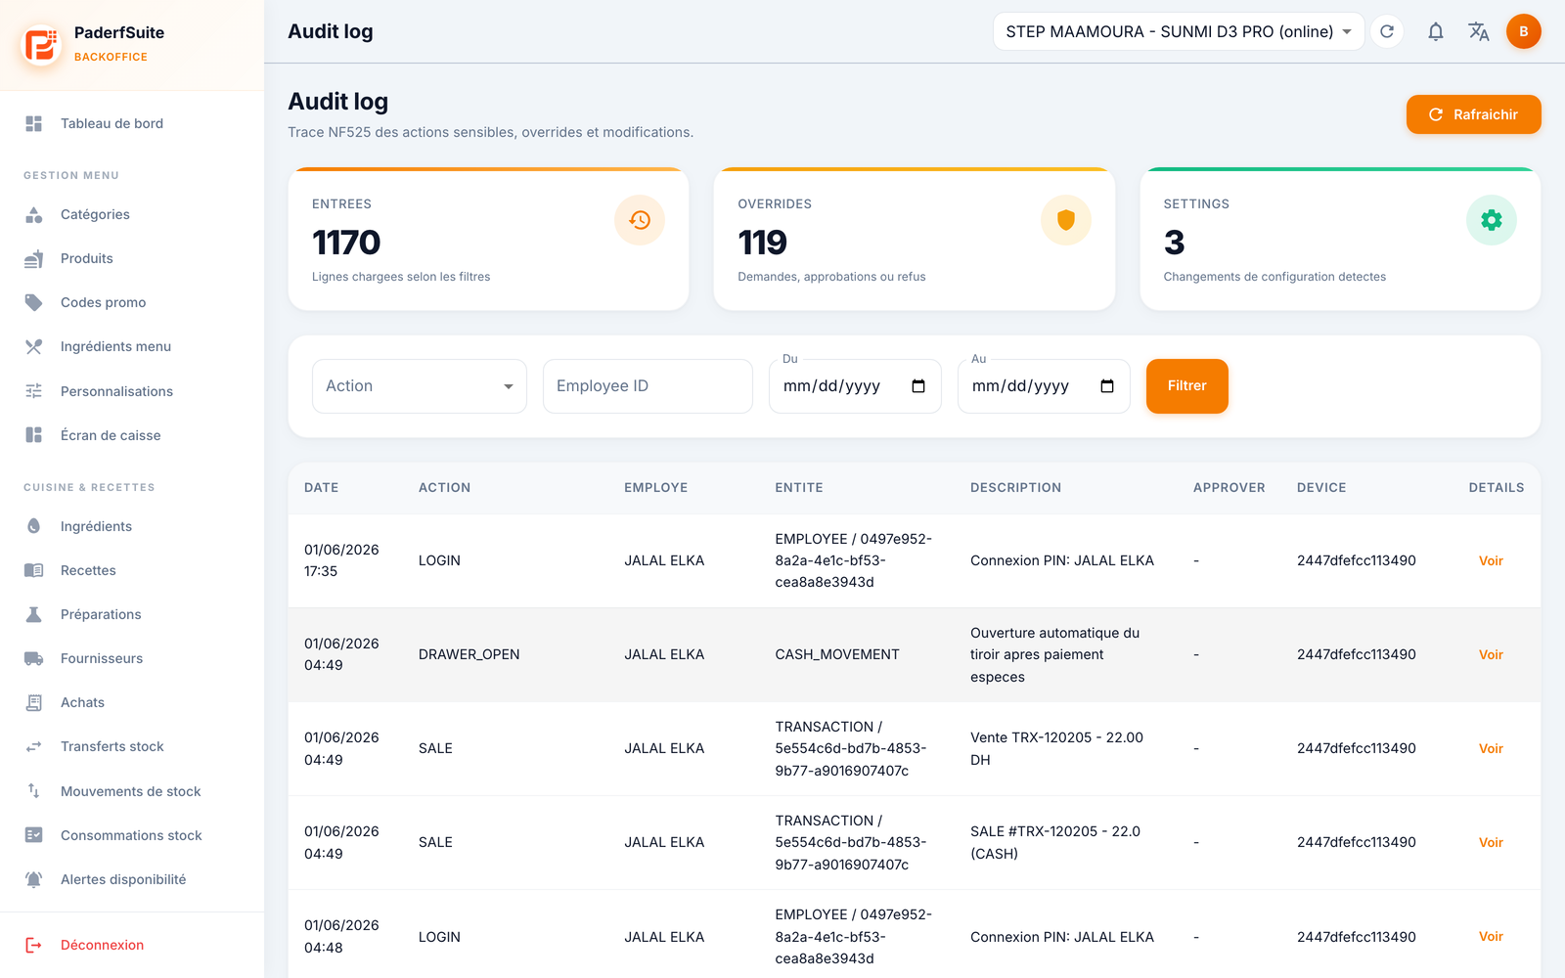Sort by the DATE column header
This screenshot has height=978, width=1565.
(322, 487)
